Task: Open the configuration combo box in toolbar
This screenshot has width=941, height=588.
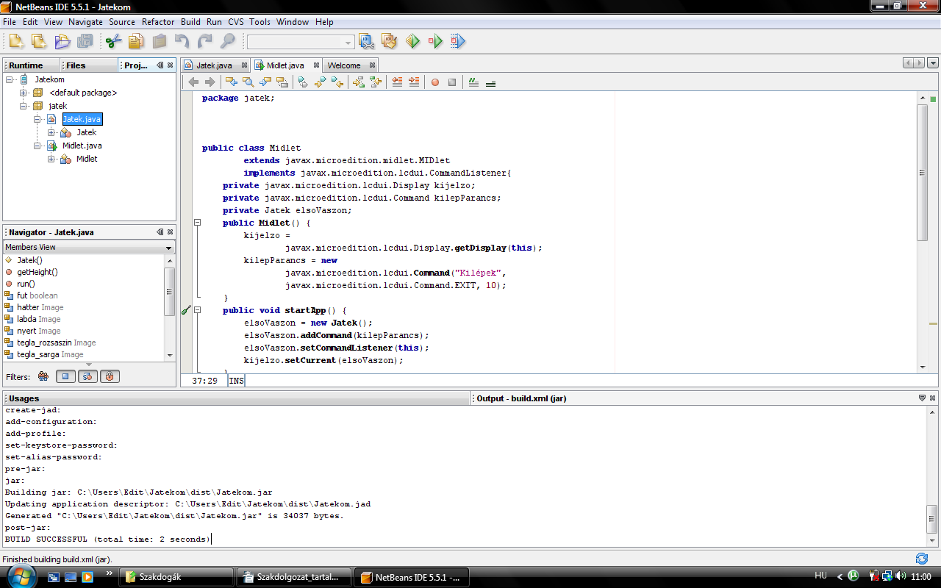Action: tap(301, 42)
